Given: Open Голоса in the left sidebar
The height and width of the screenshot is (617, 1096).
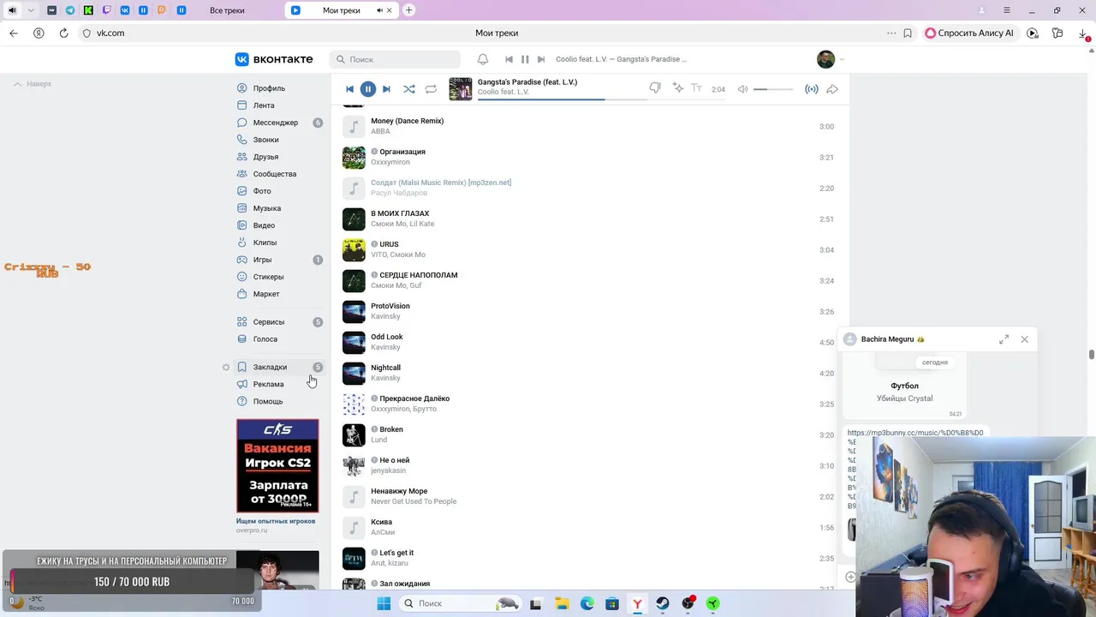Looking at the screenshot, I should (265, 339).
